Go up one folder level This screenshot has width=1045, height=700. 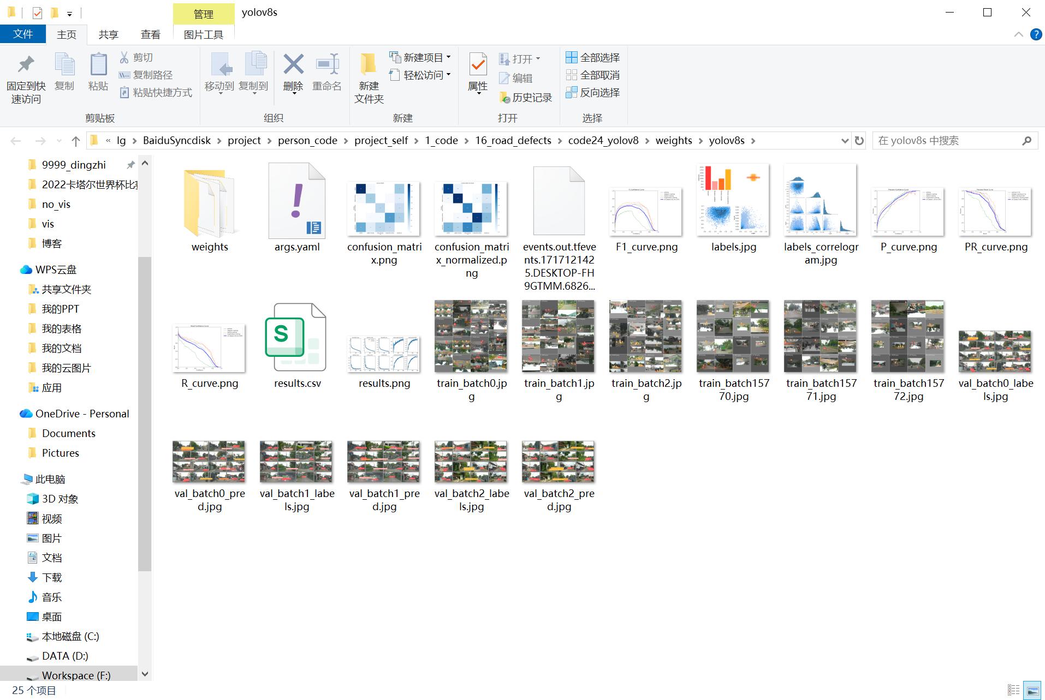(76, 141)
